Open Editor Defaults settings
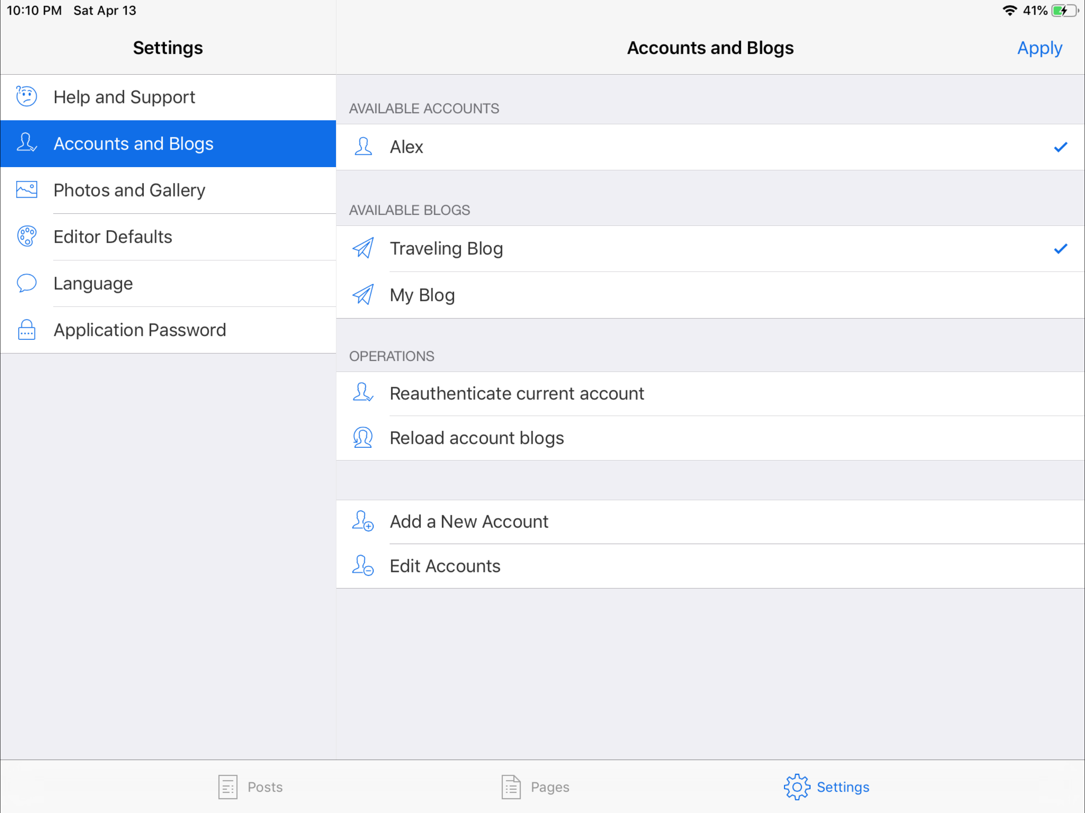Image resolution: width=1085 pixels, height=813 pixels. [x=168, y=237]
